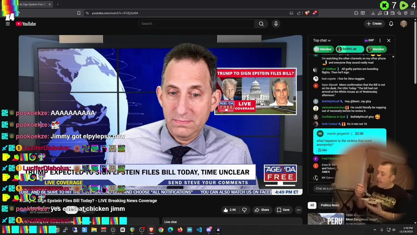This screenshot has height=235, width=417.
Task: Share the video
Action: coord(262,210)
